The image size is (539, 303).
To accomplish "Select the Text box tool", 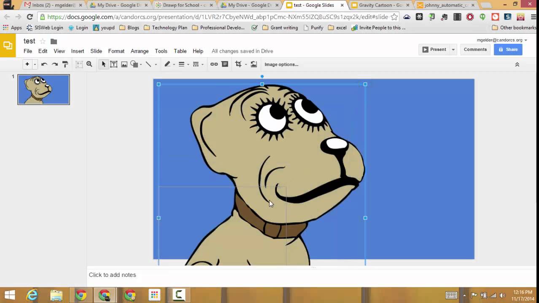I will click(x=113, y=64).
